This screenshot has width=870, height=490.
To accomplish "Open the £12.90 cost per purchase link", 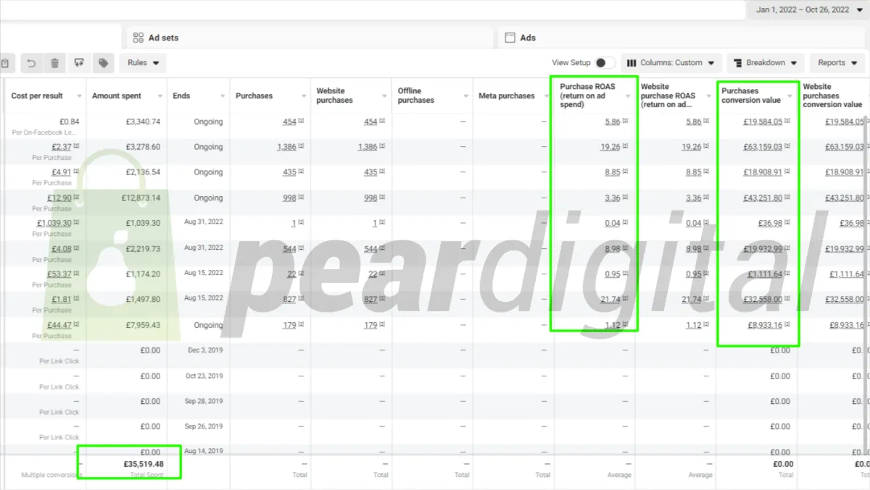I will tap(59, 198).
